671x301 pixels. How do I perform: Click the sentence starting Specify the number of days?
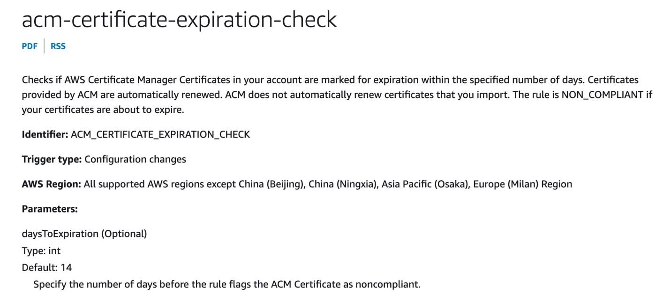(x=227, y=284)
